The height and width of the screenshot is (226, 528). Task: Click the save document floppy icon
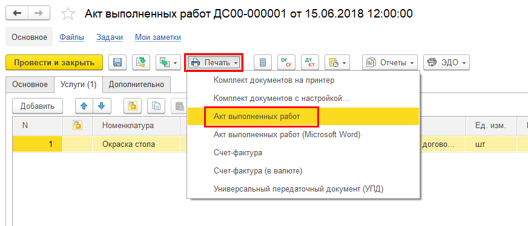click(117, 62)
